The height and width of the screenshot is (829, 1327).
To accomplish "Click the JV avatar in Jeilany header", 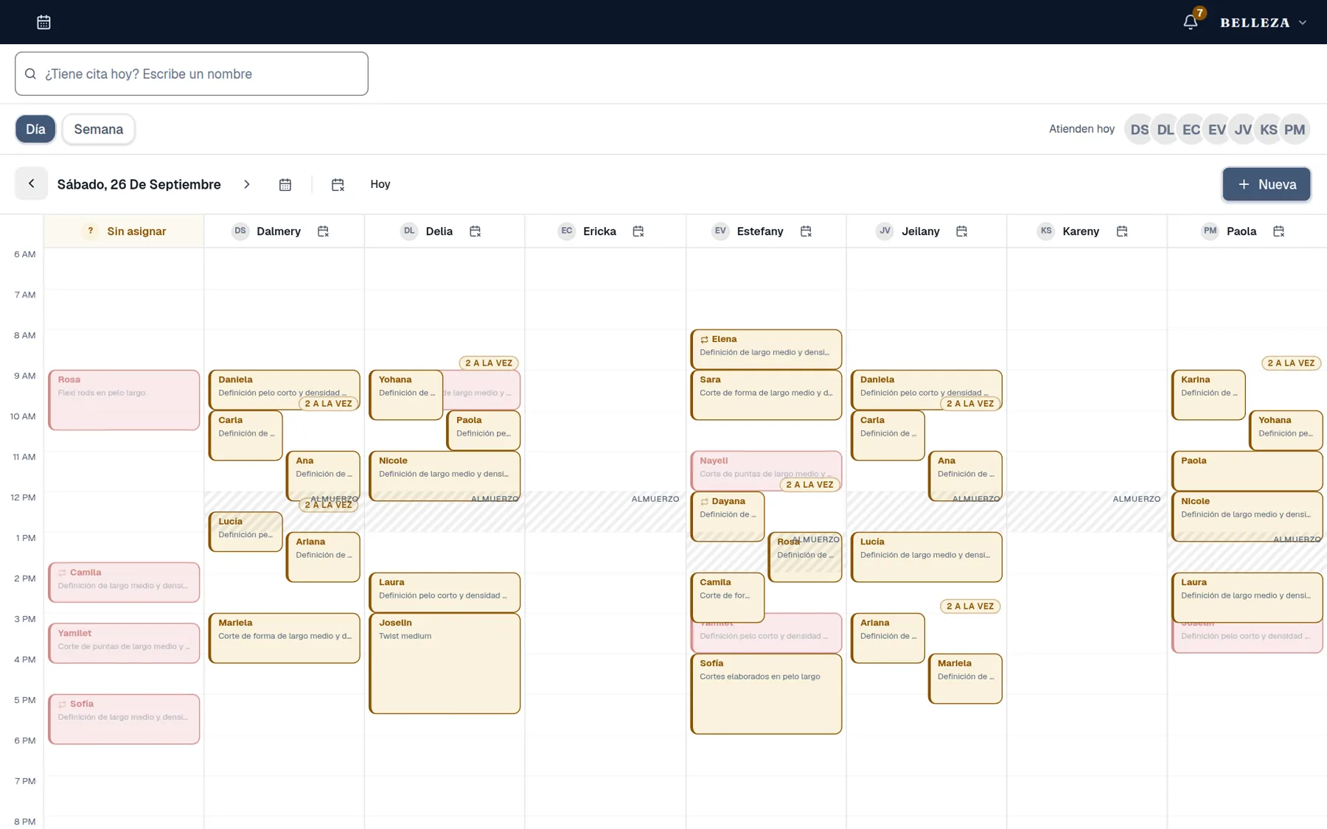I will [885, 231].
